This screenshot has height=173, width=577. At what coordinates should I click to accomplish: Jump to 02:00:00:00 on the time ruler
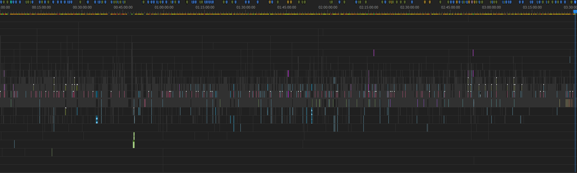tap(328, 7)
